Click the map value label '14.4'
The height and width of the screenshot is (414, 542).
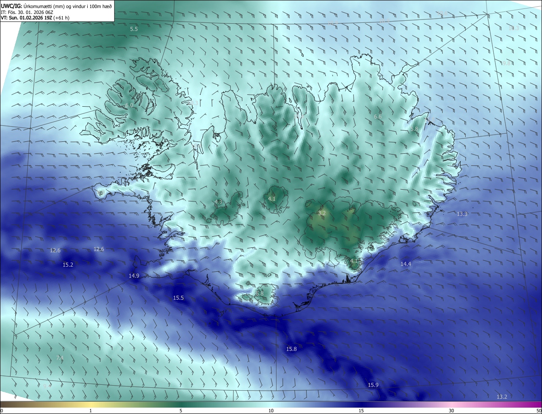pyautogui.click(x=406, y=264)
